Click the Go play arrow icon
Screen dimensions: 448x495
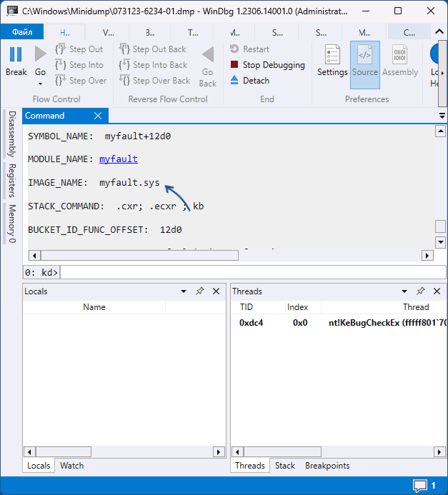tap(41, 54)
